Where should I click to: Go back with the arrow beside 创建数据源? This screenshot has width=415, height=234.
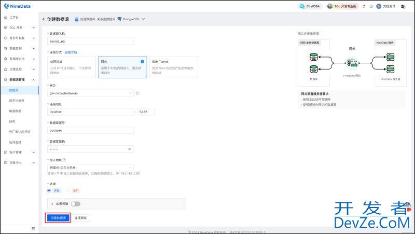[44, 19]
